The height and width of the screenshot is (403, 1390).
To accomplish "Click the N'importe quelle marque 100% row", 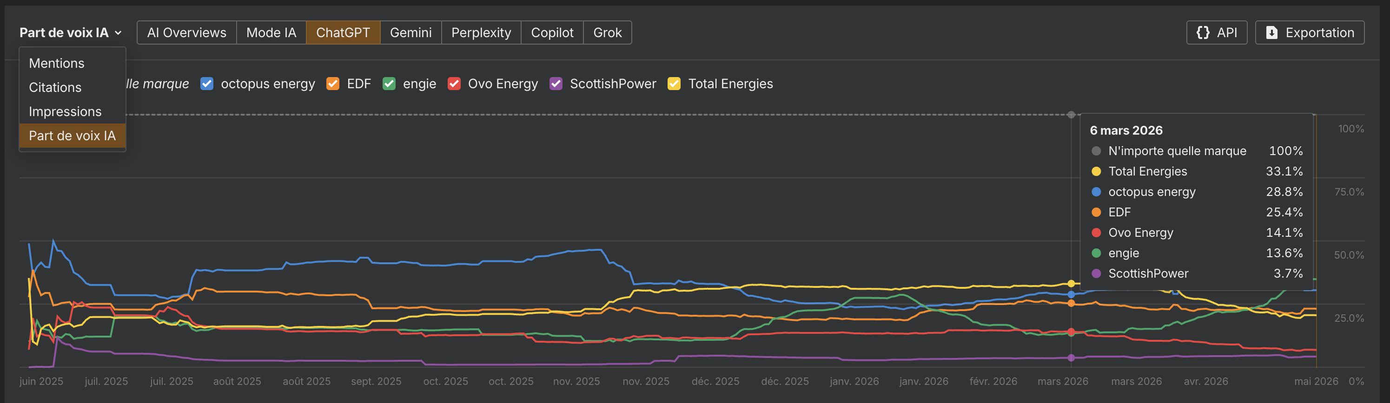I will (1197, 151).
